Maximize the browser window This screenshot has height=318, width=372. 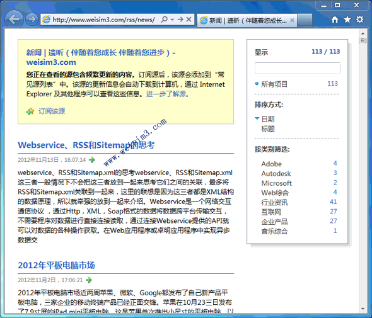tap(337, 5)
